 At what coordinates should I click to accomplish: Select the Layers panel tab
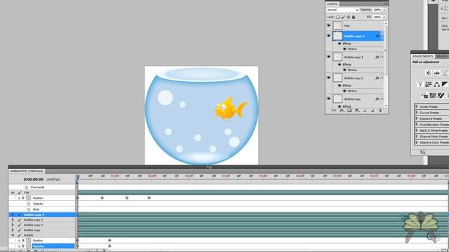point(332,3)
